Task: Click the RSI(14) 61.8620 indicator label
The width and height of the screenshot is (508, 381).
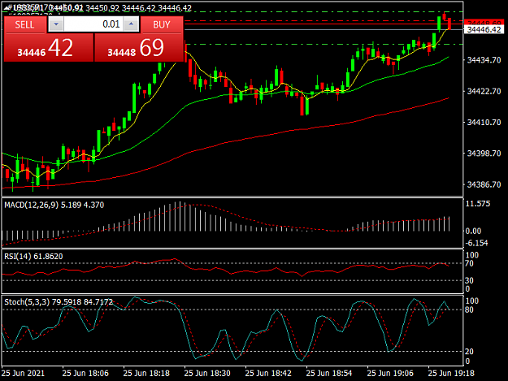Action: pyautogui.click(x=33, y=257)
